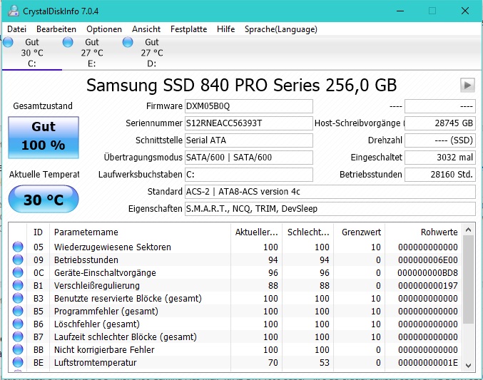Click status orb of Wiederzugewiesene Sektoren row

tap(18, 247)
